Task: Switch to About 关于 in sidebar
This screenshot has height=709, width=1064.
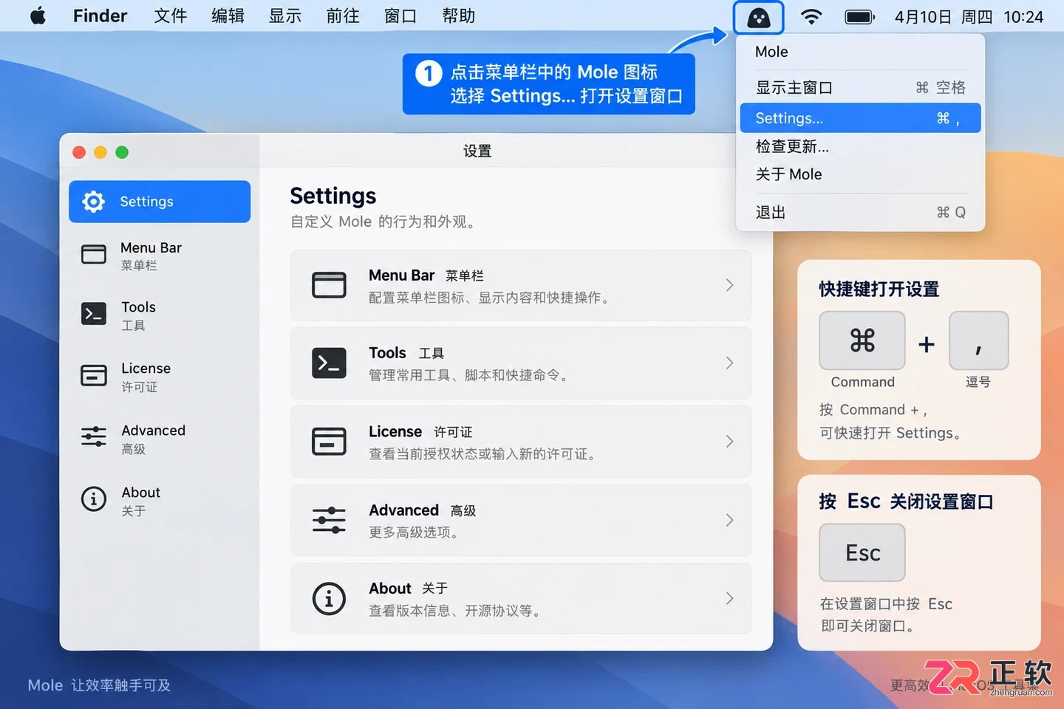Action: (x=160, y=501)
